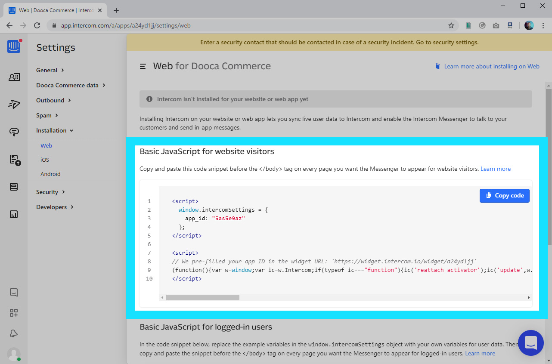552x364 pixels.
Task: Open the Chrome three-dot menu
Action: coord(543,25)
